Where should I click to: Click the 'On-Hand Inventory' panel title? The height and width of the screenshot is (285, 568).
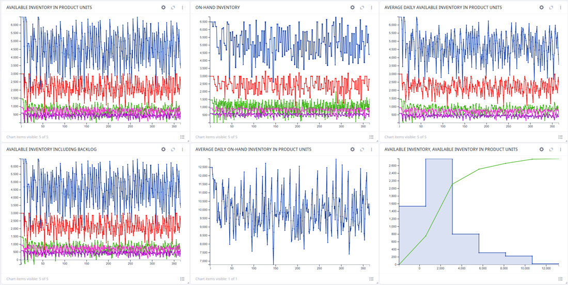tap(217, 7)
